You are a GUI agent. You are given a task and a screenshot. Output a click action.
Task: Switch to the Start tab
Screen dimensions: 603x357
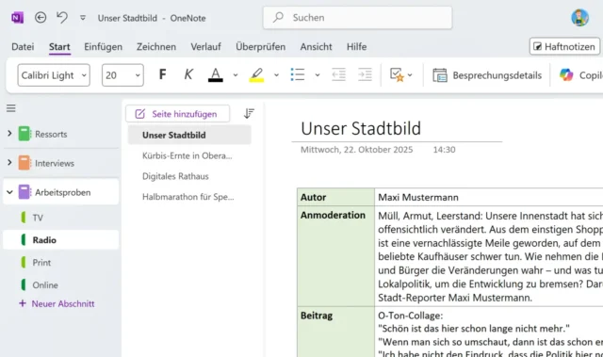[59, 46]
